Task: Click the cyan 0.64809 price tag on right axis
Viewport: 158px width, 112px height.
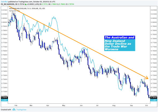Action: click(x=153, y=100)
